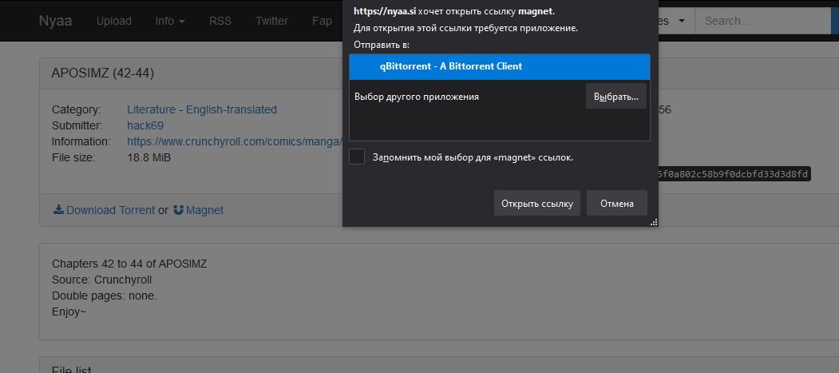Click the Выбрать... button
This screenshot has width=839, height=373.
pos(615,97)
